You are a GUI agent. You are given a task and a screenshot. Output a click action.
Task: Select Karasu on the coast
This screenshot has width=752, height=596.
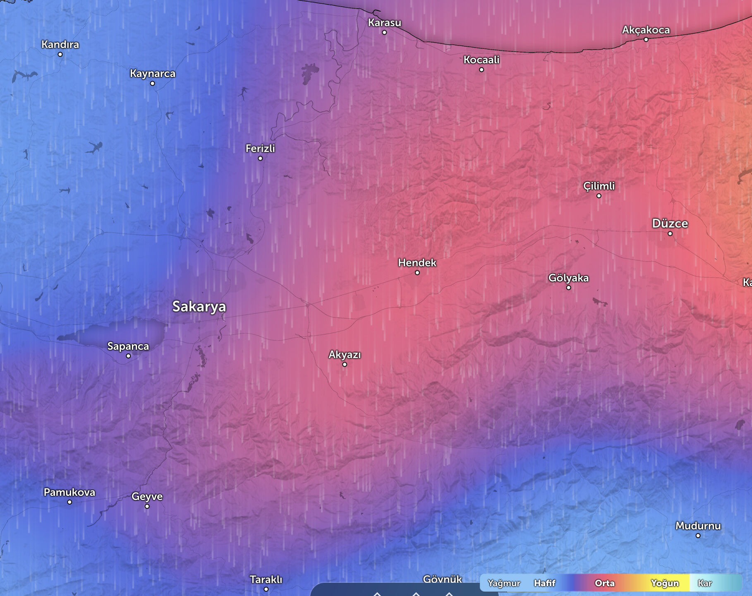point(385,22)
